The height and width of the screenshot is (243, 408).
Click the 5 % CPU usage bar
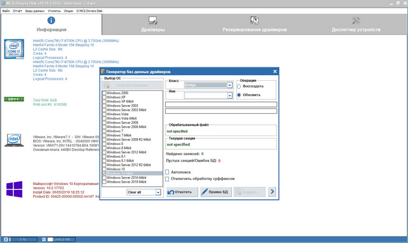click(x=24, y=239)
